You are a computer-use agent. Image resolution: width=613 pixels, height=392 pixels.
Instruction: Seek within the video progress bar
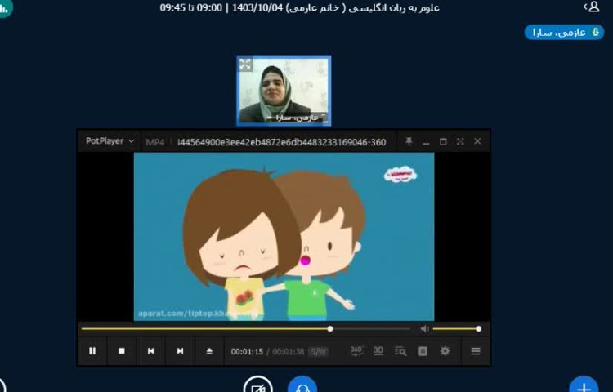tap(246, 329)
